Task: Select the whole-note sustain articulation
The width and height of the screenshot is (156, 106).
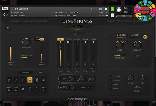Action: coord(30,80)
